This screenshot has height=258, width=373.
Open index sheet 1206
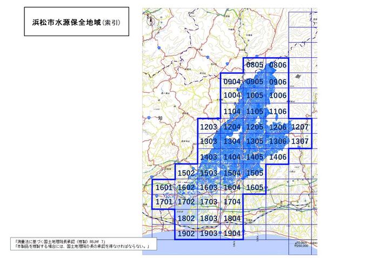pyautogui.click(x=277, y=126)
